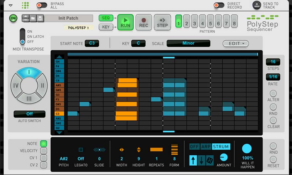Image resolution: width=292 pixels, height=175 pixels.
Task: Select pattern 6
Action: click(x=218, y=21)
